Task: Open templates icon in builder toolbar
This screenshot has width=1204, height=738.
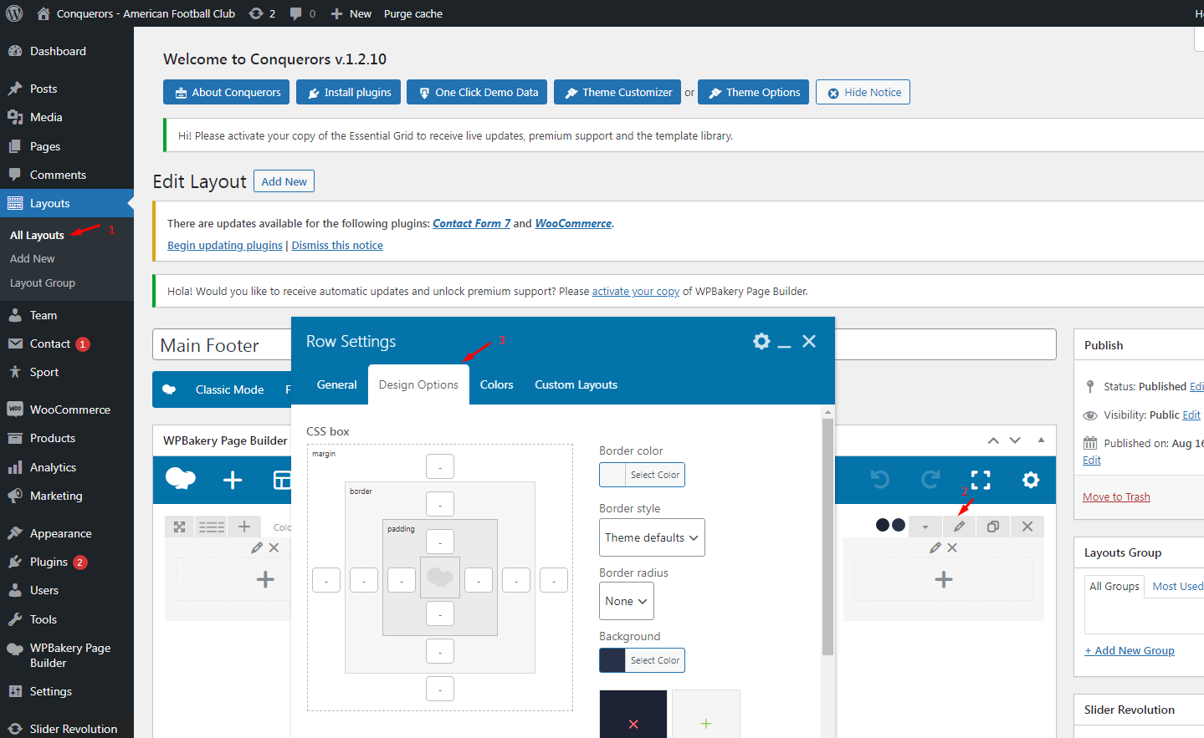Action: click(x=282, y=480)
